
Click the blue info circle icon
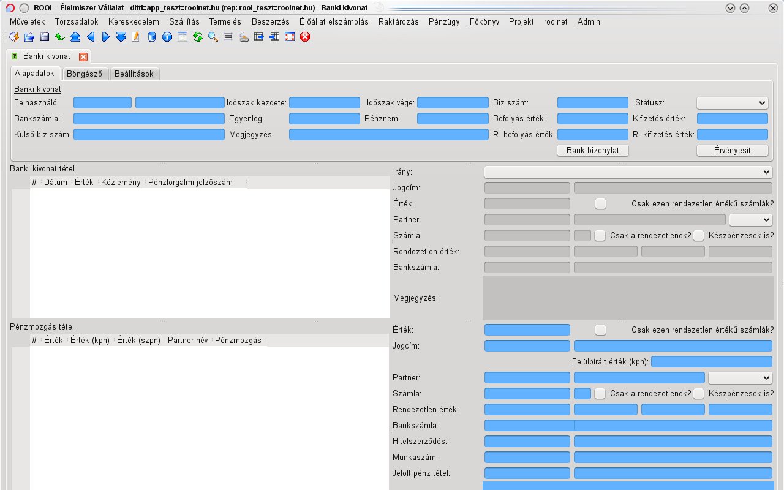pos(167,37)
